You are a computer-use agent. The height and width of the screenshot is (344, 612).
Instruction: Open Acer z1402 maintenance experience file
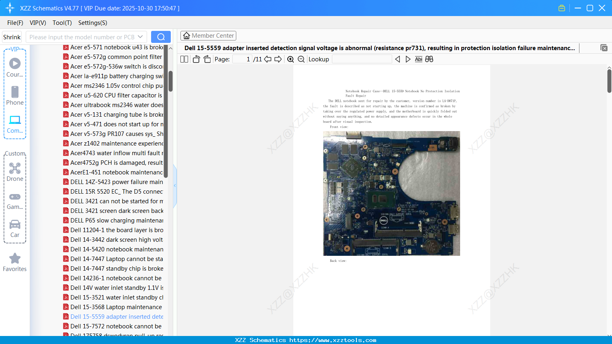coord(113,144)
